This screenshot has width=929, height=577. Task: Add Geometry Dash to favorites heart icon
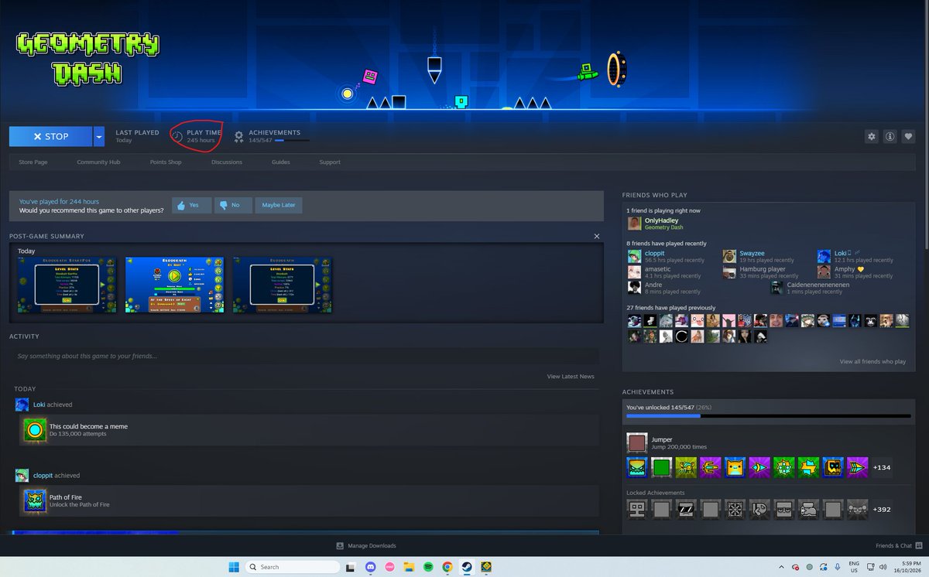(x=909, y=136)
